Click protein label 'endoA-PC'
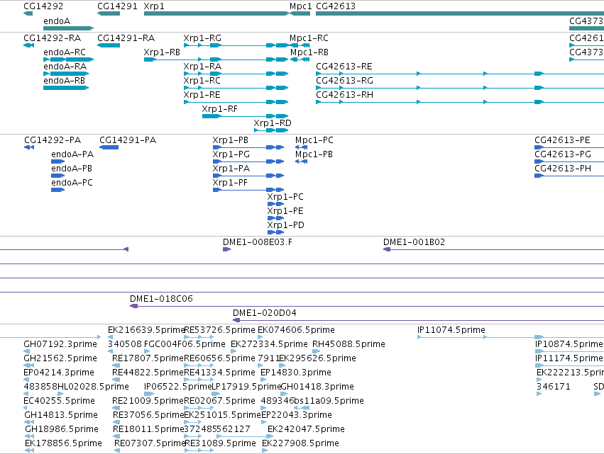This screenshot has height=454, width=604. tap(72, 183)
